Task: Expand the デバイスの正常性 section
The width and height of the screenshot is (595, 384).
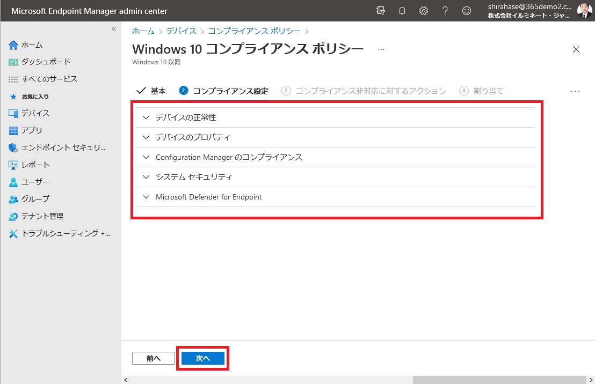Action: [x=336, y=117]
